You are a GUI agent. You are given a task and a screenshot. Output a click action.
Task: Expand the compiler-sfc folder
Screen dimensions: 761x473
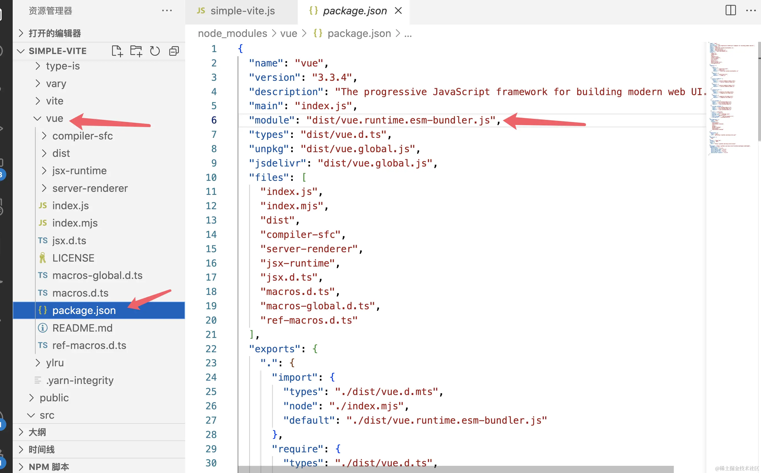pyautogui.click(x=99, y=136)
